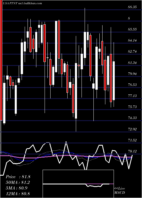Viewport: 142px width, 198px height.
Task: Select the 71.52 price axis label
Action: [x=132, y=140]
